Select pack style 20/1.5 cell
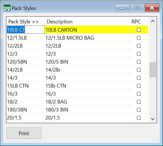This screenshot has width=163, height=146. (x=26, y=118)
